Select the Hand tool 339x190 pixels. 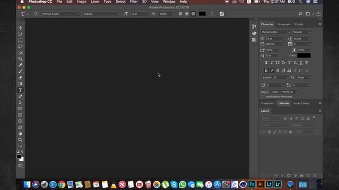click(x=20, y=134)
